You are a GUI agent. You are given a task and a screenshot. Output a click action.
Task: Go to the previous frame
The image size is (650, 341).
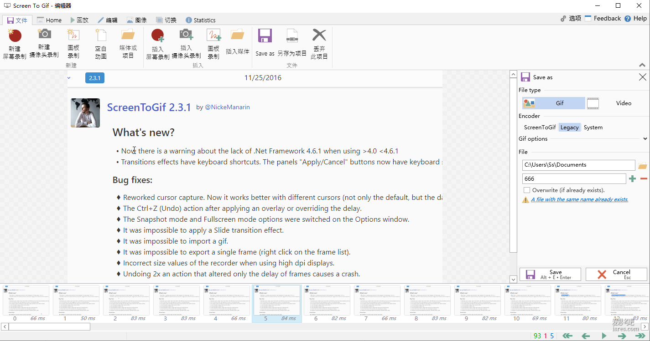(586, 336)
